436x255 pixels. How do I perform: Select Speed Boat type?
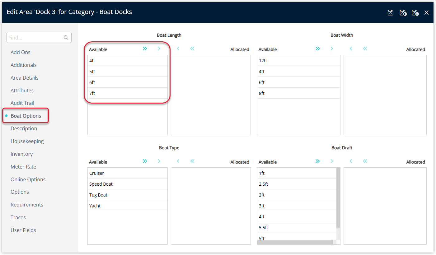128,184
